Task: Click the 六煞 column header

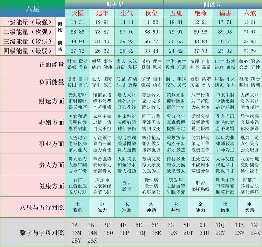Action: point(250,13)
